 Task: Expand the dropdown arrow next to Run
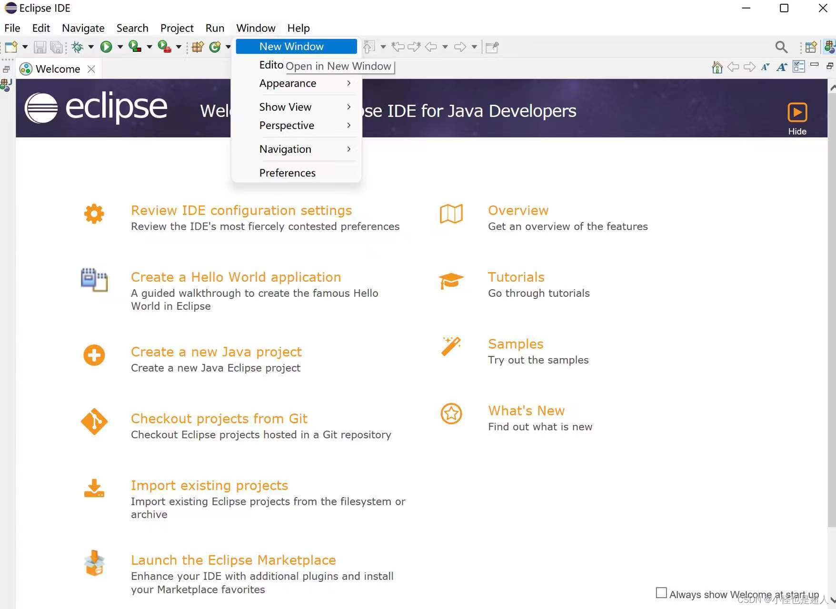click(x=120, y=47)
